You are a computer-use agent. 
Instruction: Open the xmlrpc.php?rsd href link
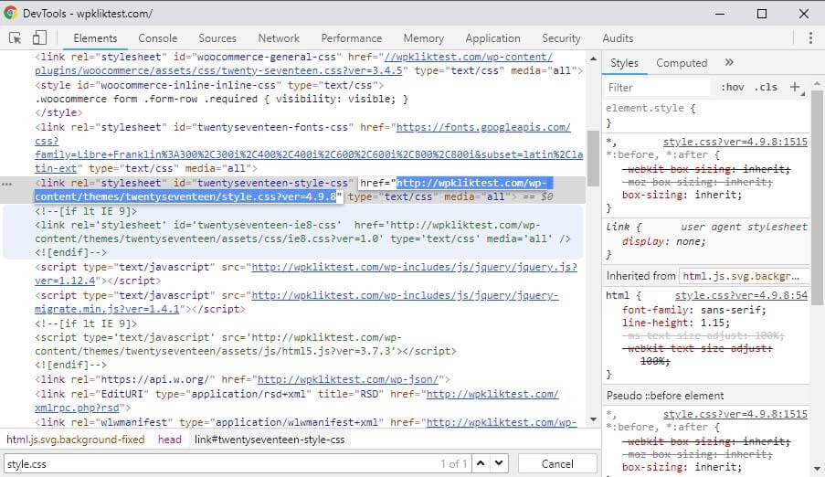pos(79,408)
